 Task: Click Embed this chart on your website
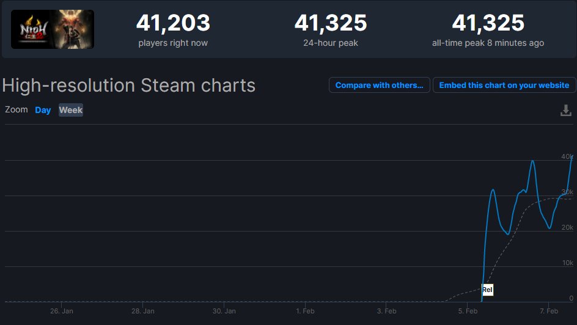504,85
